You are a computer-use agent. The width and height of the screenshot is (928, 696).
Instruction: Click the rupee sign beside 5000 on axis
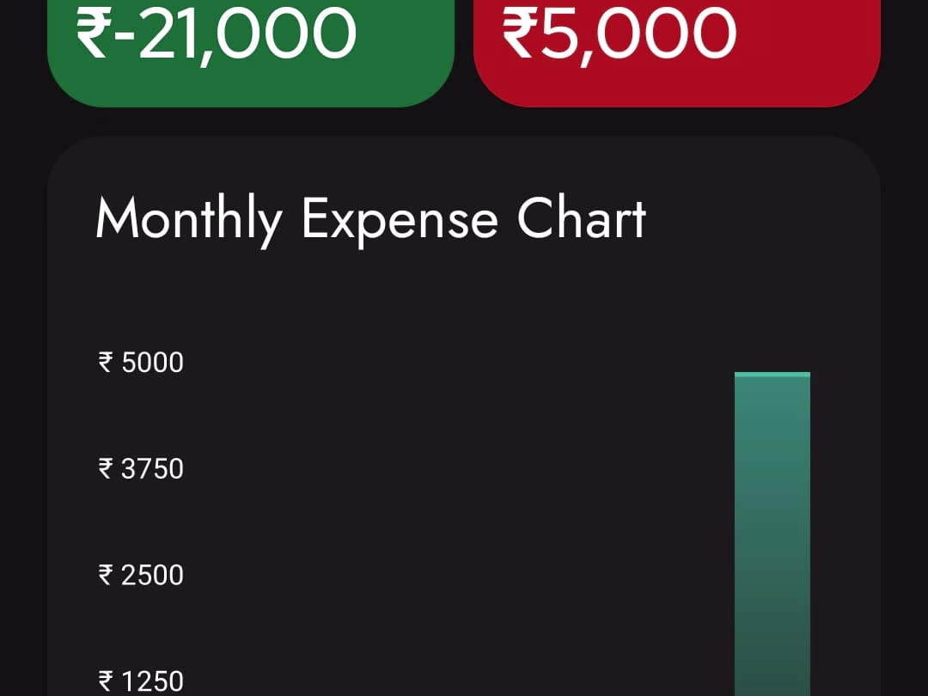(107, 362)
